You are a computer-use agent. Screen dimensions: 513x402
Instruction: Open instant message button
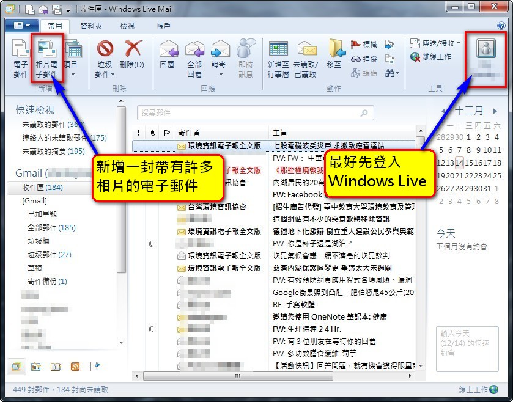coord(245,59)
